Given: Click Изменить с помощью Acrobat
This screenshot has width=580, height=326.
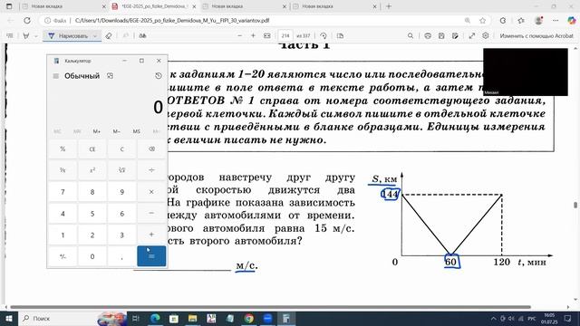Looking at the screenshot, I should [x=536, y=36].
